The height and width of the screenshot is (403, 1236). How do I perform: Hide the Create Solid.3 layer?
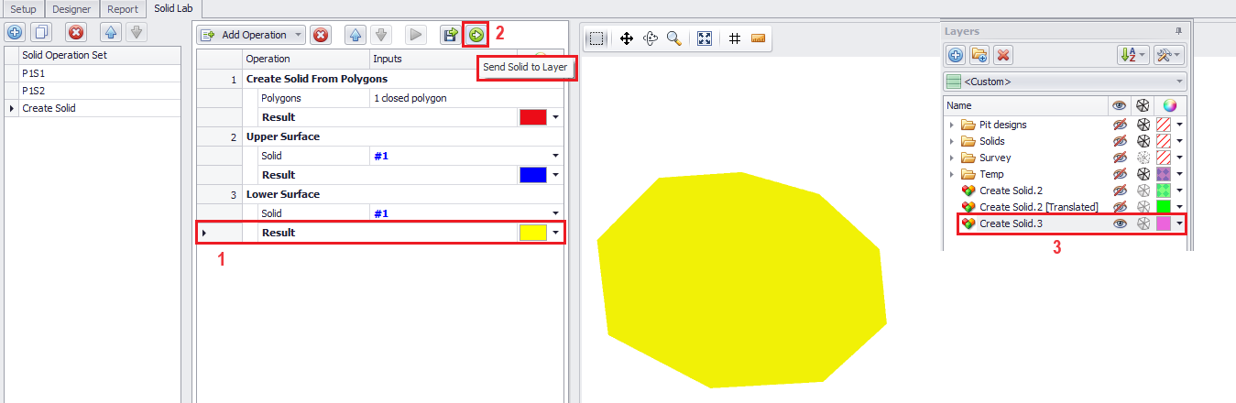tap(1119, 223)
